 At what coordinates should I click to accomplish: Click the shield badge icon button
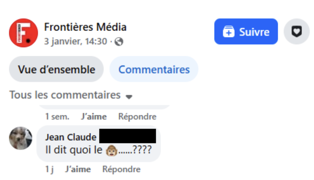(297, 32)
